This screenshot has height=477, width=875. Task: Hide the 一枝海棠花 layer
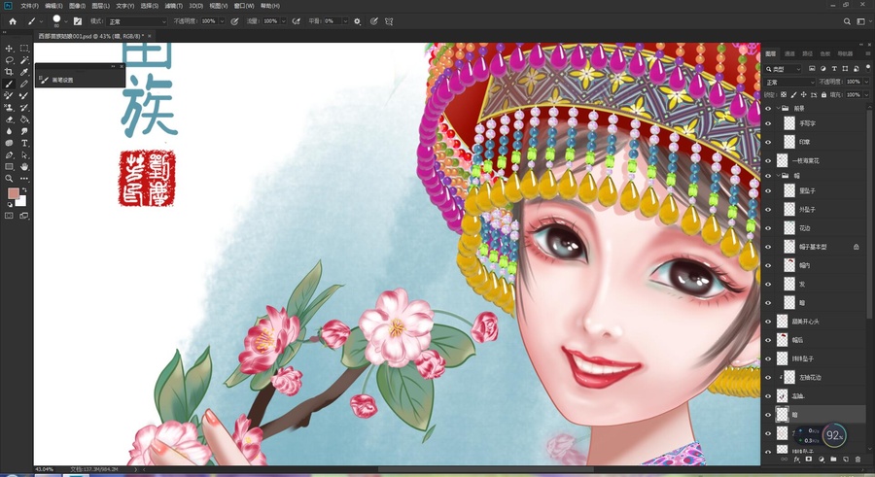tap(768, 160)
